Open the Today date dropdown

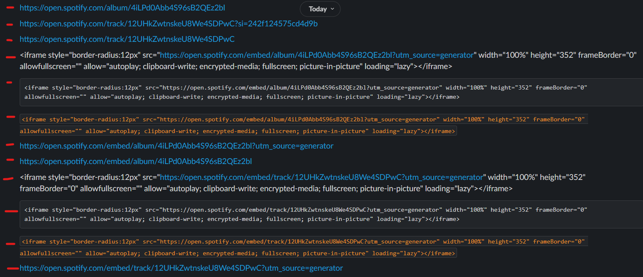click(320, 9)
